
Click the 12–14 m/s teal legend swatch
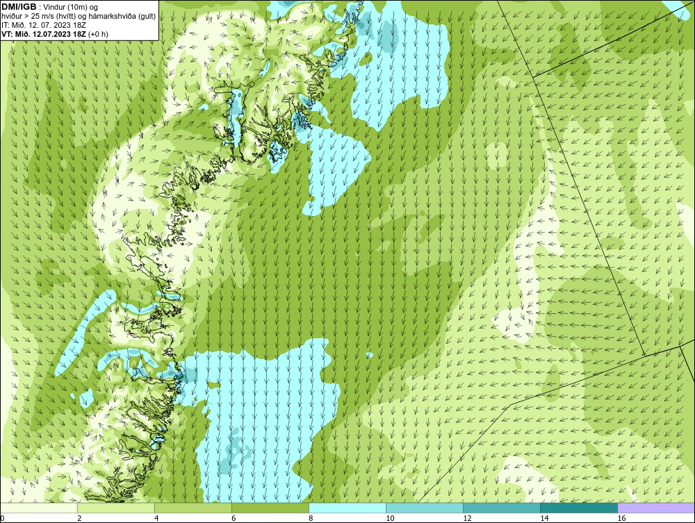502,508
